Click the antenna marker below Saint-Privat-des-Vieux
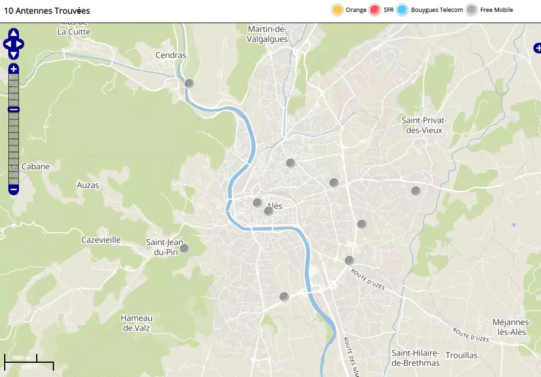 tap(416, 191)
